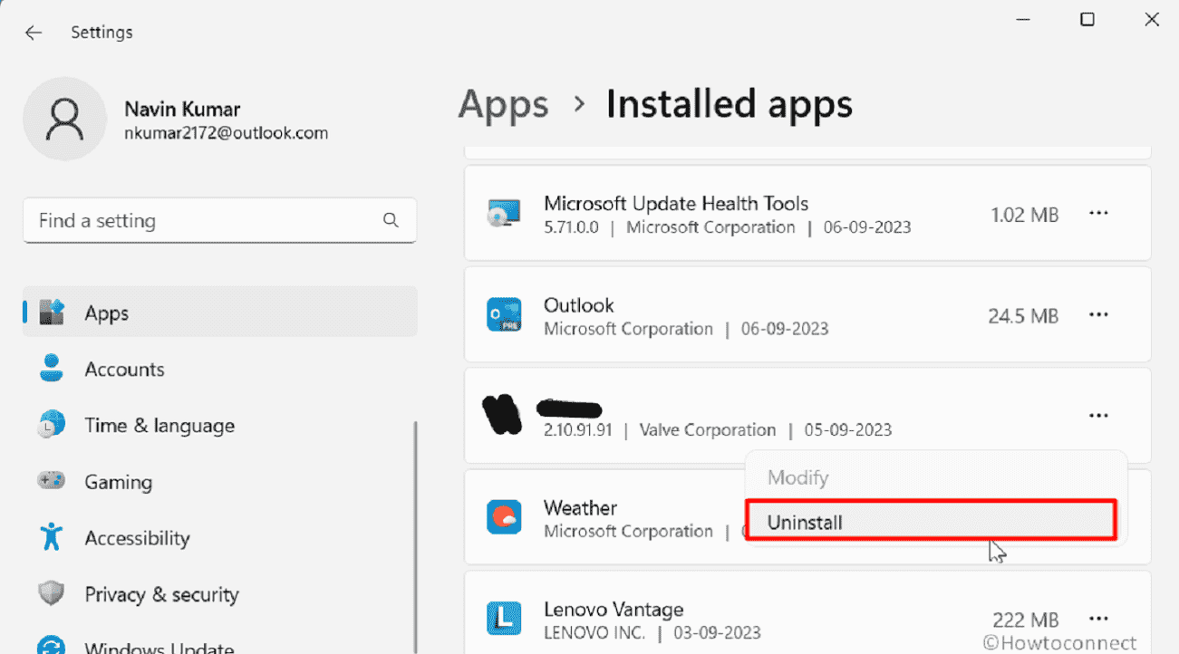Image resolution: width=1179 pixels, height=654 pixels.
Task: Click the search magnifier icon
Action: (391, 220)
